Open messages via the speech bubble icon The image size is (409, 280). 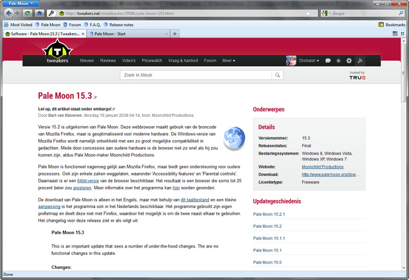(328, 61)
